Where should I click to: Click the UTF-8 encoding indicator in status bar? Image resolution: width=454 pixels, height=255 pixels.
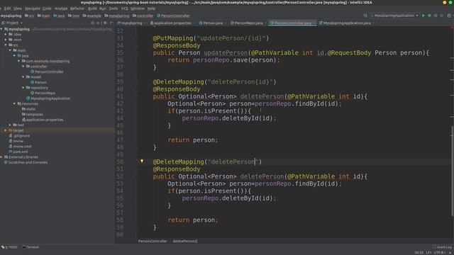tap(440, 253)
